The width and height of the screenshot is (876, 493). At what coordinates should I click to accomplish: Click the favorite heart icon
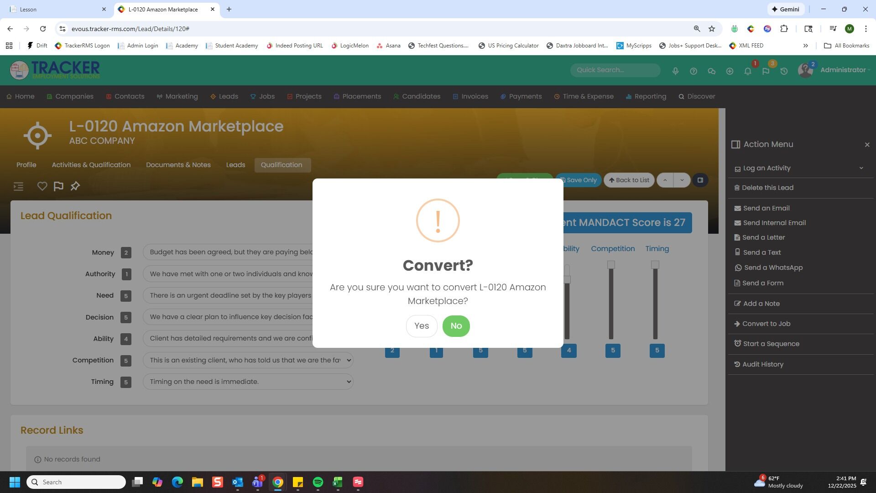[x=42, y=186]
